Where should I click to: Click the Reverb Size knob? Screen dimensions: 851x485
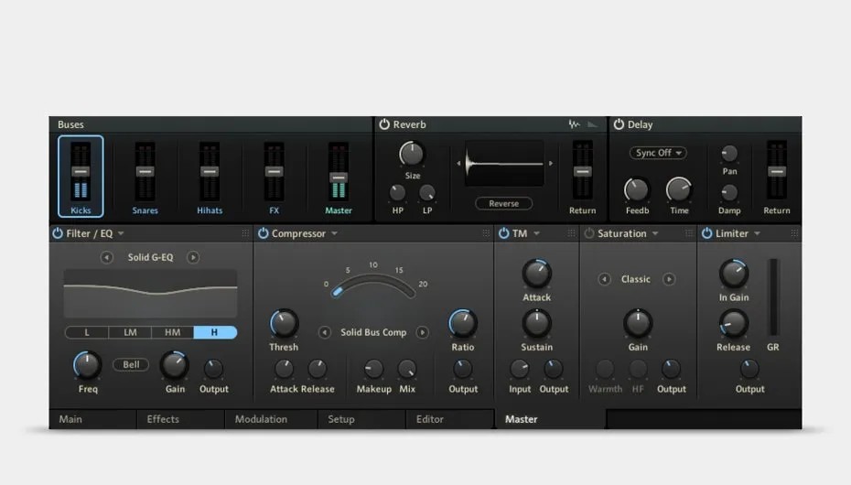tap(412, 154)
